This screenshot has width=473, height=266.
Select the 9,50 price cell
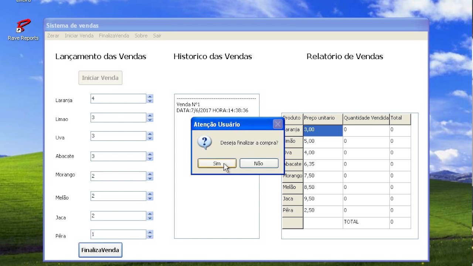pos(323,199)
